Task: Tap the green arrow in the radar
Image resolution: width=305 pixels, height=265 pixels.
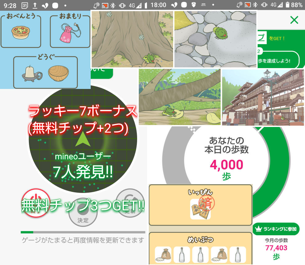Action: pyautogui.click(x=83, y=140)
